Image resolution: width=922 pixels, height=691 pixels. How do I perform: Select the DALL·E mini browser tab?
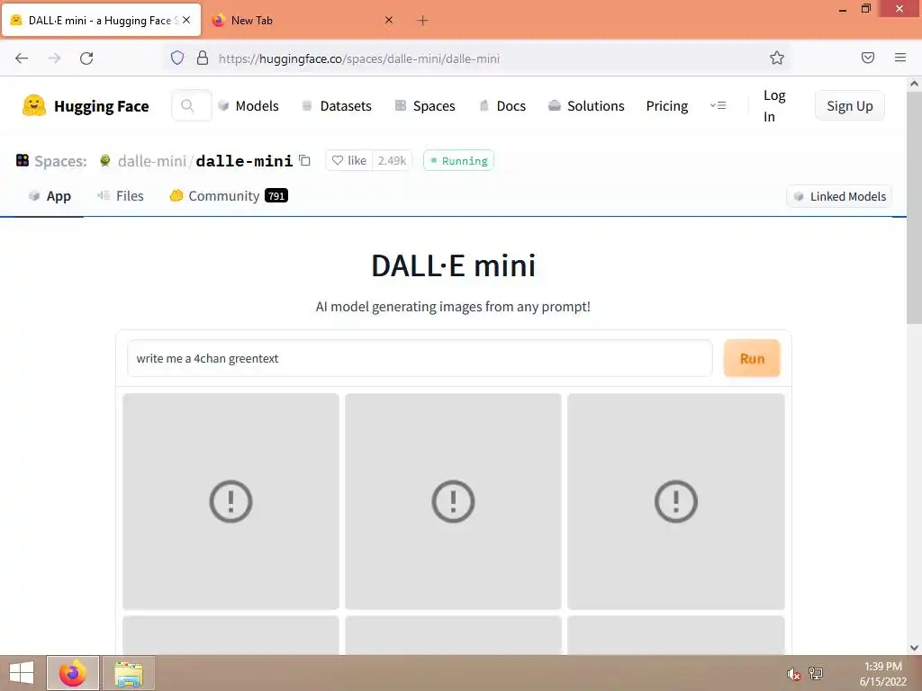101,21
